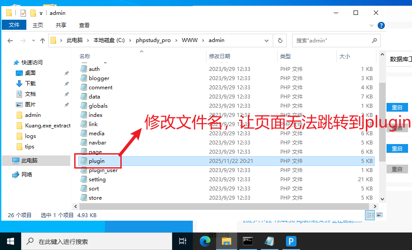Image resolution: width=412 pixels, height=250 pixels.
Task: Click the horizontal scrollbar right arrow
Action: tap(375, 206)
